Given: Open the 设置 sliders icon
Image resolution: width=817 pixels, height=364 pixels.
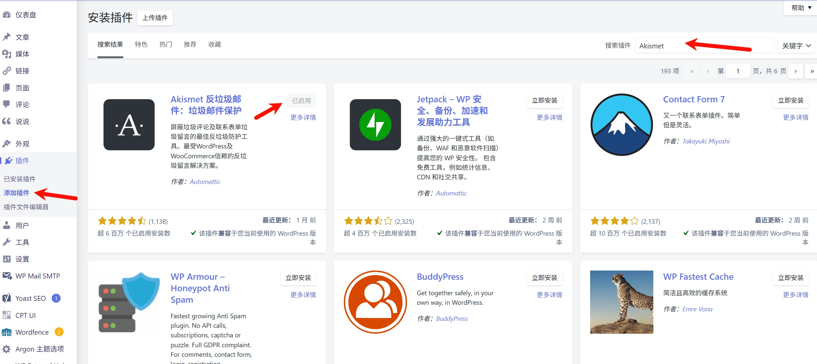Looking at the screenshot, I should 7,259.
